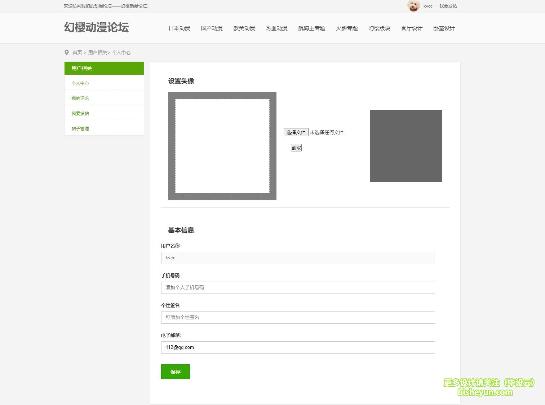Click the 幻樱动漫论坛 site logo
The width and height of the screenshot is (545, 405).
[97, 28]
